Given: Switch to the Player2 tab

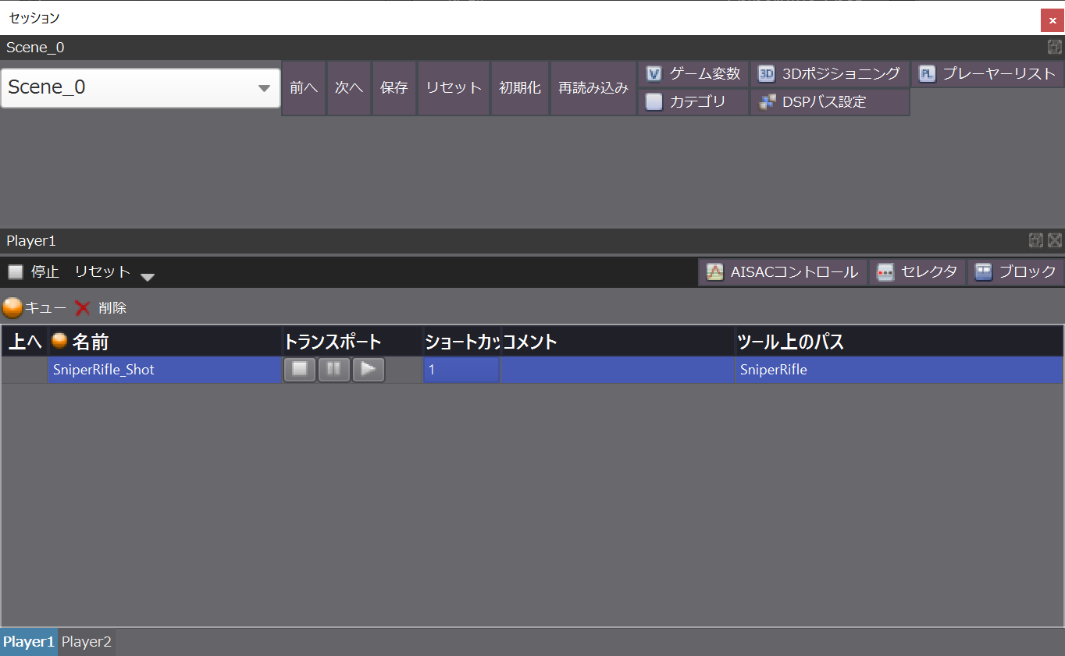Looking at the screenshot, I should [x=87, y=642].
